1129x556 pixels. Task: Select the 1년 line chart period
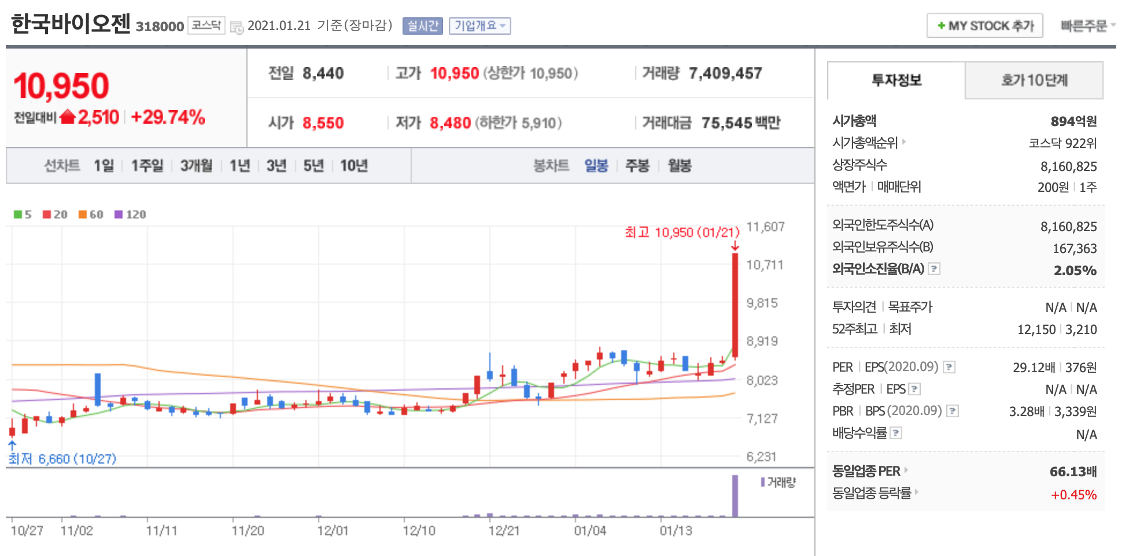[x=240, y=166]
